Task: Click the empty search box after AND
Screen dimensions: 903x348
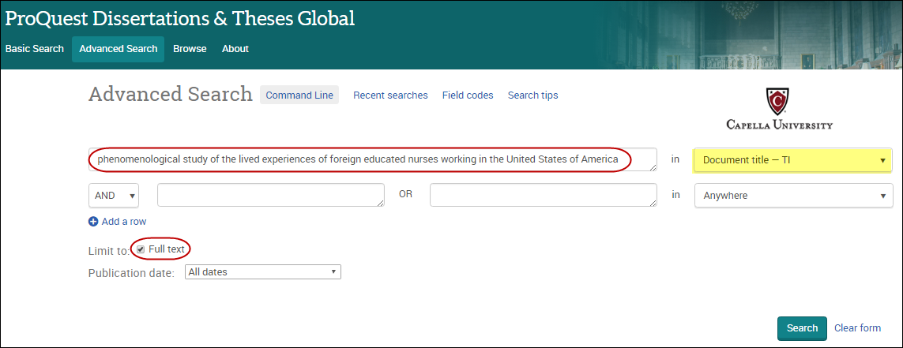Action: click(x=271, y=195)
